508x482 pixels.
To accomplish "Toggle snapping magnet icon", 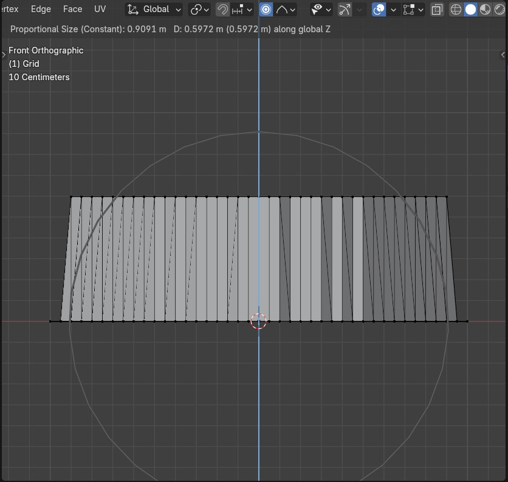I will coord(222,10).
